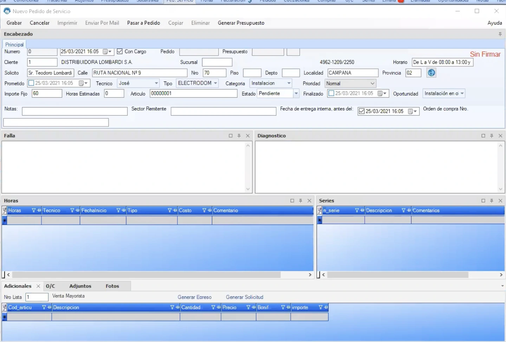Switch to the O/C tab
Viewport: 506px width, 342px height.
(x=51, y=286)
